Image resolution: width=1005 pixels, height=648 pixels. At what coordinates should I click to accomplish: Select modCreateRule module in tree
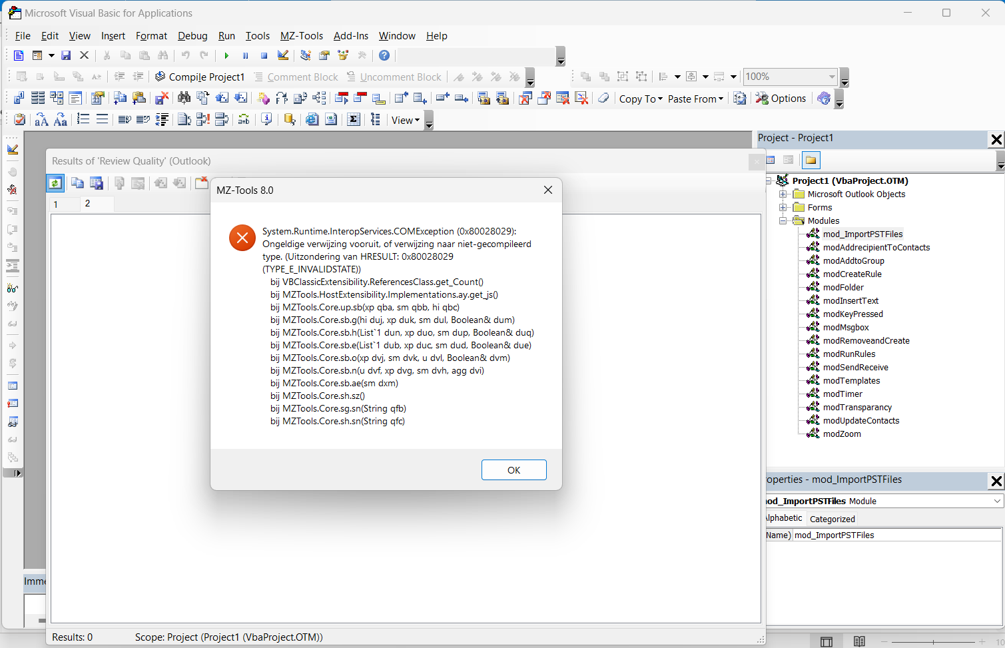tap(852, 274)
